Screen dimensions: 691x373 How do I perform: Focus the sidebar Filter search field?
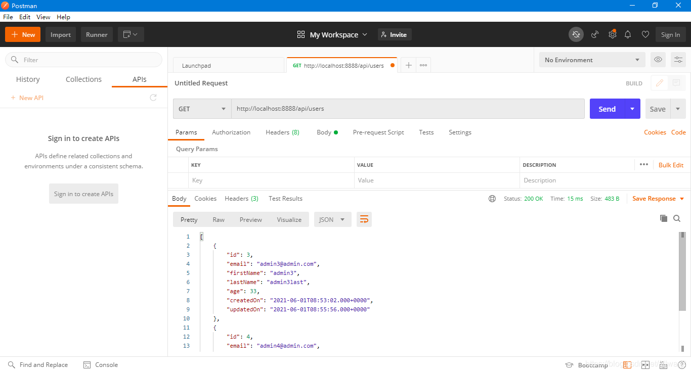tap(83, 60)
